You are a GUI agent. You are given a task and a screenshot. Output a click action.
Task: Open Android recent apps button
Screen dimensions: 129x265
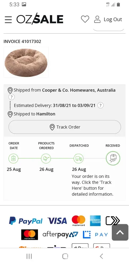[29, 257]
